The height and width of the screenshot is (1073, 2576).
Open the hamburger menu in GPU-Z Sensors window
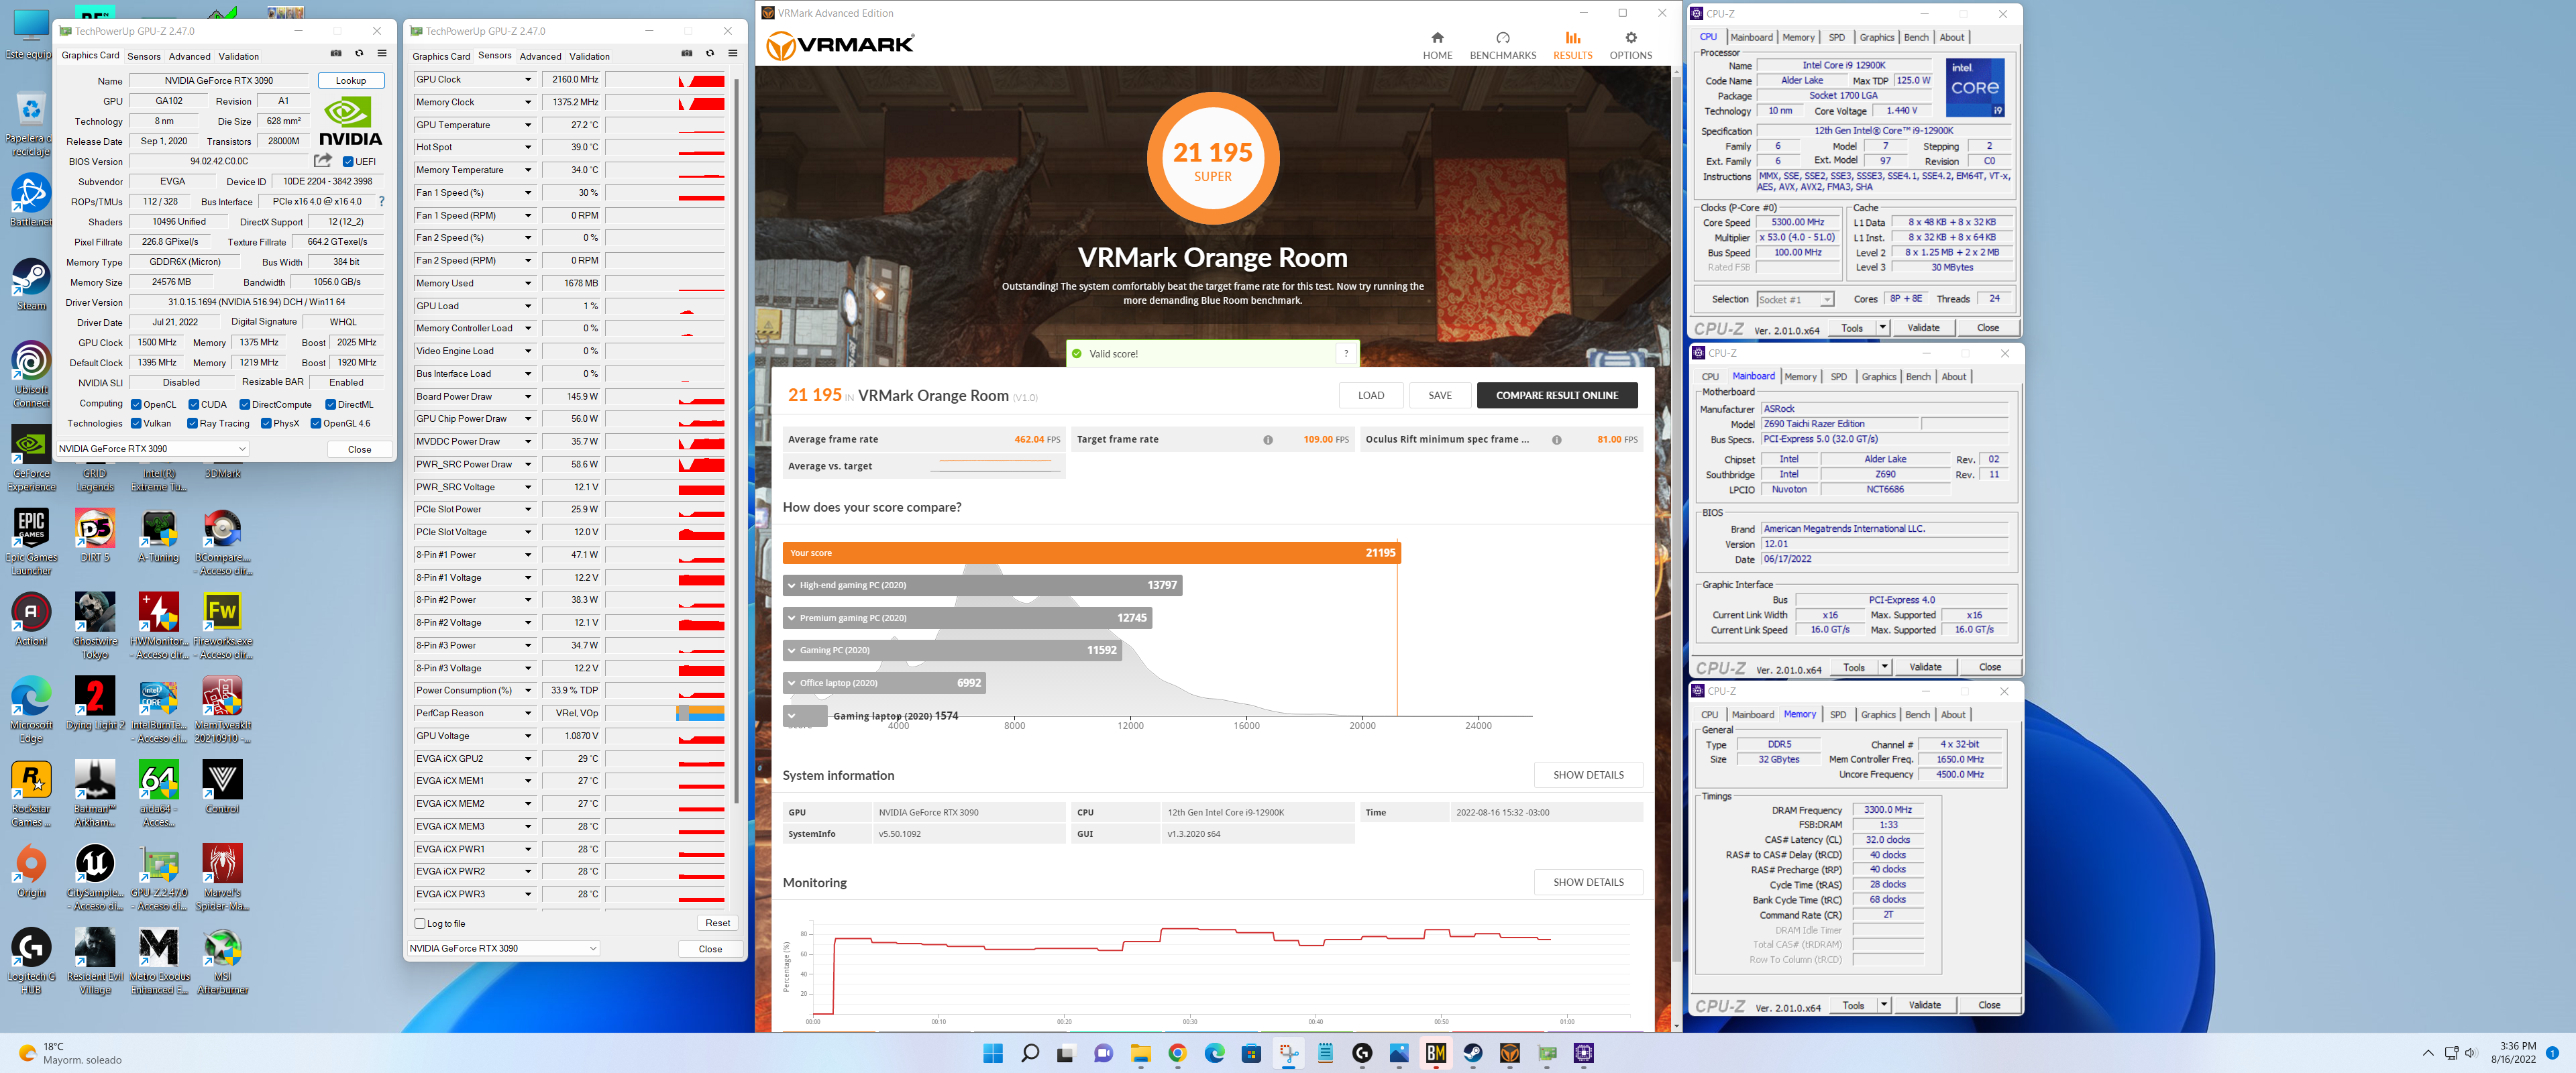click(x=733, y=54)
